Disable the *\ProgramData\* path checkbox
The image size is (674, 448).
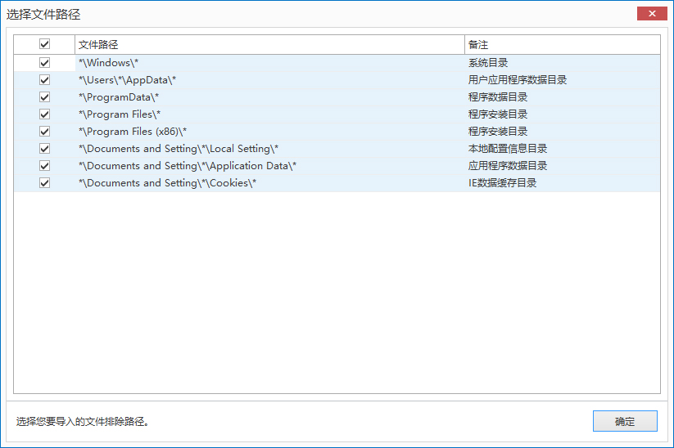(44, 97)
